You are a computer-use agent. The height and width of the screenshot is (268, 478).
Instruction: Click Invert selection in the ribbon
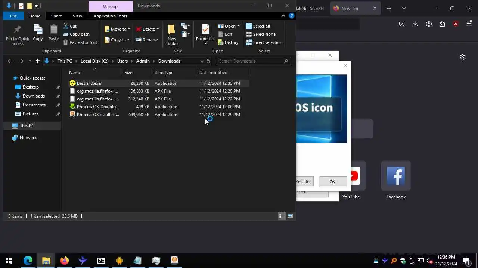[264, 42]
